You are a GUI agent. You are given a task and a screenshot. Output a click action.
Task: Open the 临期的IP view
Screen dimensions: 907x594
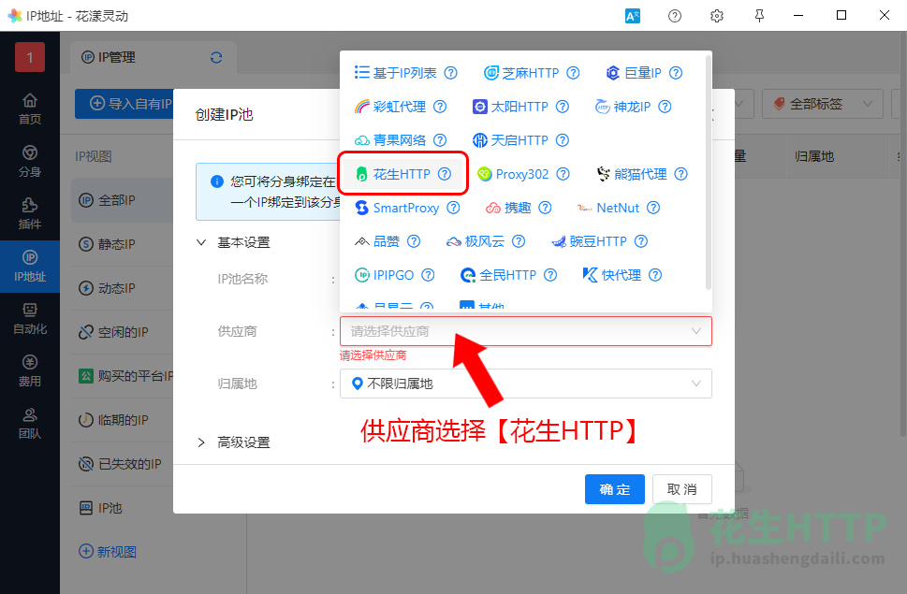[123, 419]
